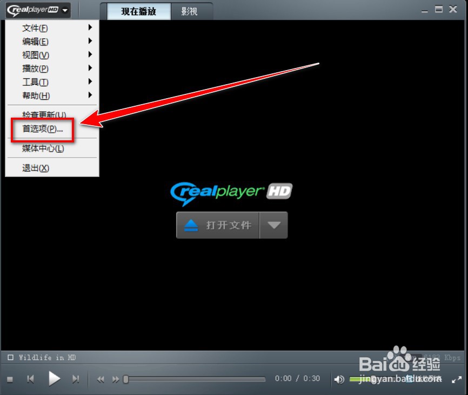
Task: Choose 退出(X) to quit the player
Action: [52, 168]
